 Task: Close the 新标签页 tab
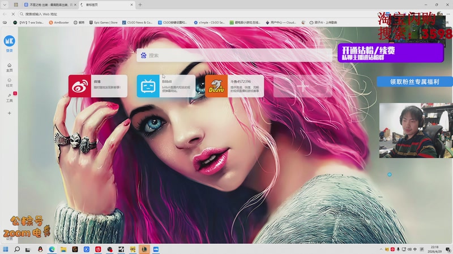point(131,5)
